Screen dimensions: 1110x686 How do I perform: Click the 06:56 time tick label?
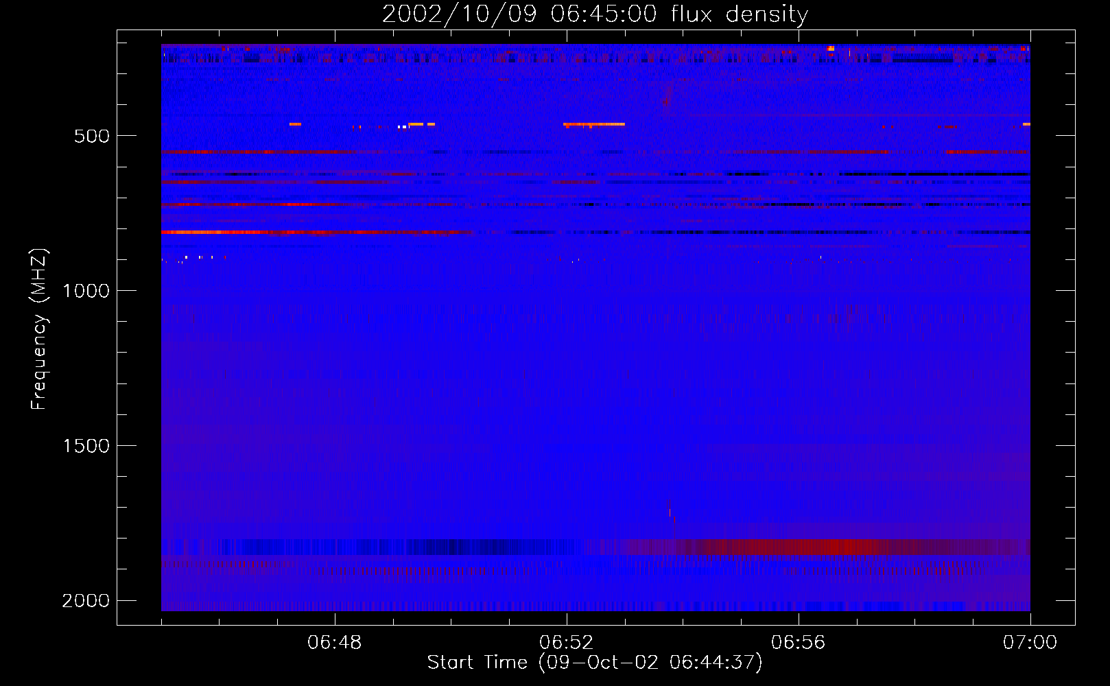click(x=799, y=643)
